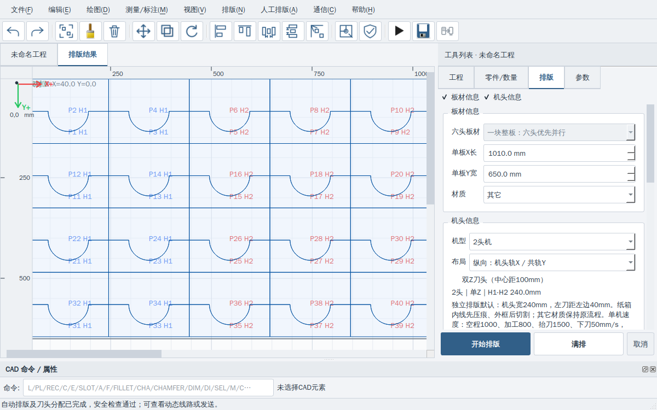Open the 六头板材 dropdown
The height and width of the screenshot is (410, 657).
[560, 132]
